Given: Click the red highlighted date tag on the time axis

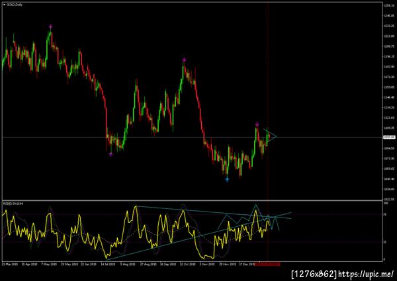Looking at the screenshot, I should (x=267, y=264).
